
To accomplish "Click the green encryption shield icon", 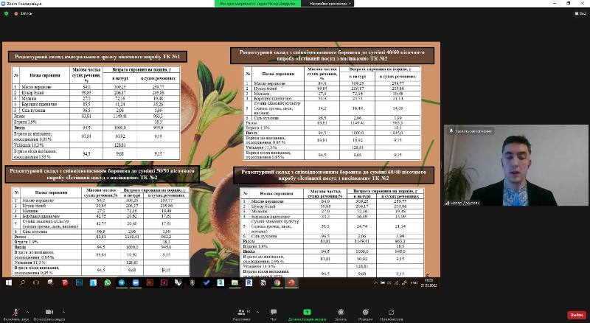I will tap(6, 13).
